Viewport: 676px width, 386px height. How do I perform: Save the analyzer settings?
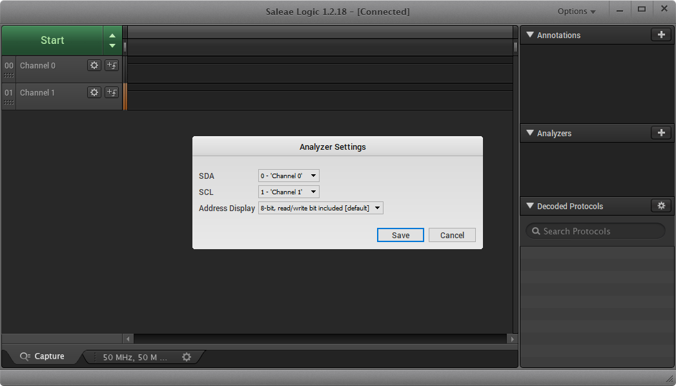point(400,235)
